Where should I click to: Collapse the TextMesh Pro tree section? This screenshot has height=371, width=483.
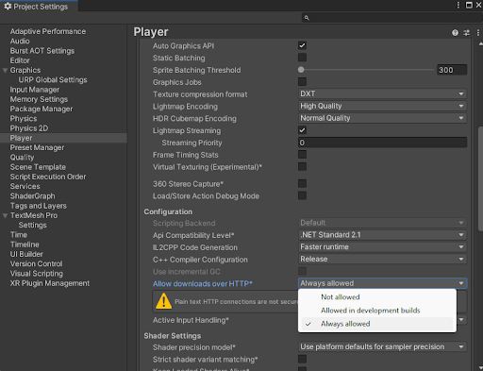coord(5,216)
